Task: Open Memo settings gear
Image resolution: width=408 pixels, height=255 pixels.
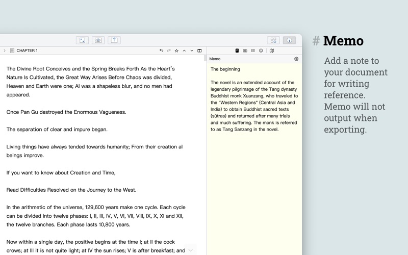Action: pyautogui.click(x=296, y=59)
